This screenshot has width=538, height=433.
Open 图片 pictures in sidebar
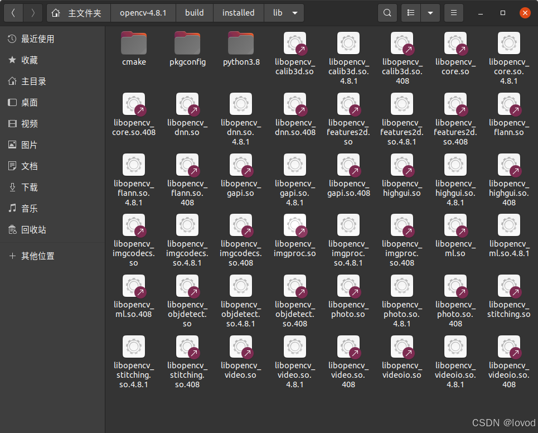pyautogui.click(x=52, y=145)
